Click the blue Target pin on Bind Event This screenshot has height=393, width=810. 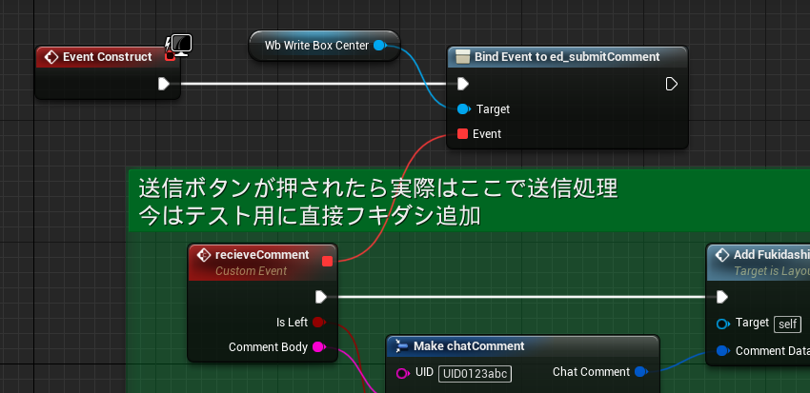click(463, 108)
